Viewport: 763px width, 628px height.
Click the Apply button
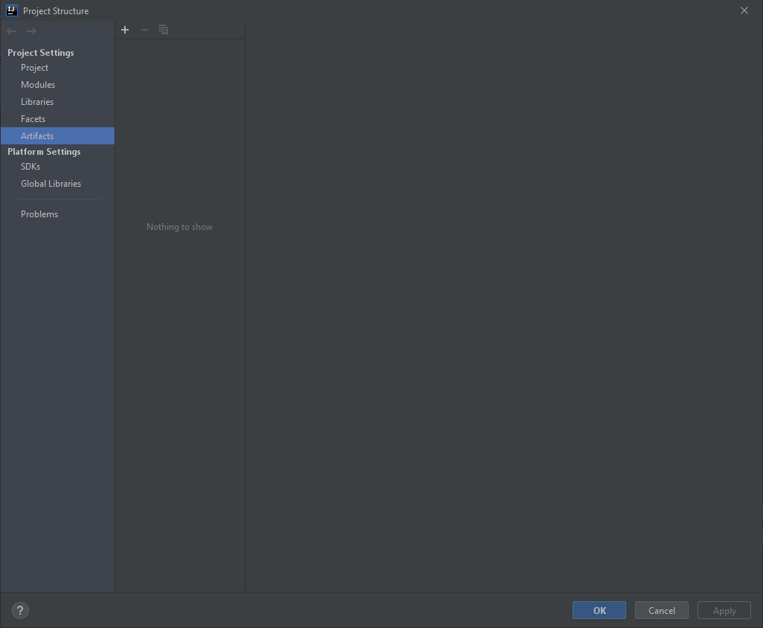click(724, 610)
